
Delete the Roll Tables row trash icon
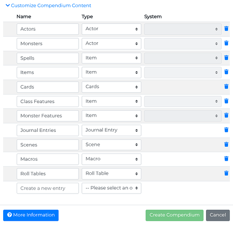226,173
